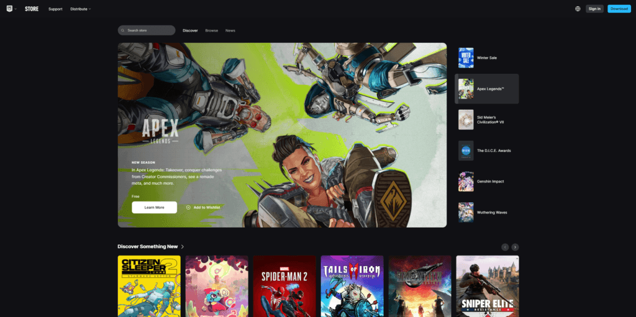Switch to the Browse tab
The image size is (636, 317).
(x=211, y=30)
